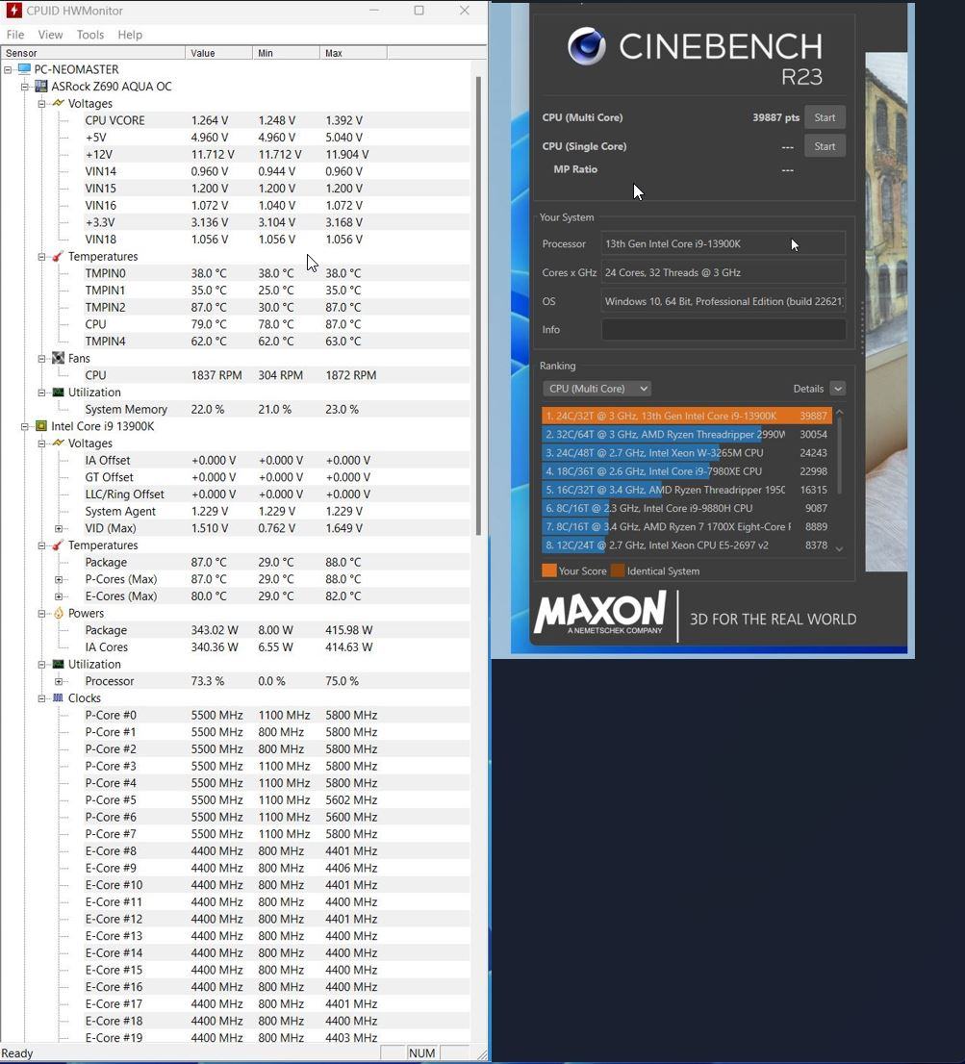Click the Processor field showing i9-13900K
The height and width of the screenshot is (1064, 965).
724,243
